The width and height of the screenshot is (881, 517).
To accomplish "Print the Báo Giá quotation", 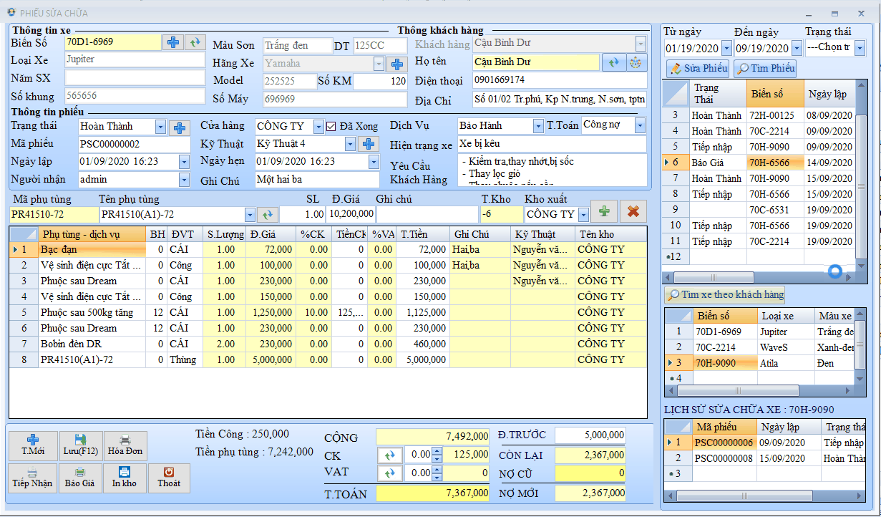I will pos(80,478).
